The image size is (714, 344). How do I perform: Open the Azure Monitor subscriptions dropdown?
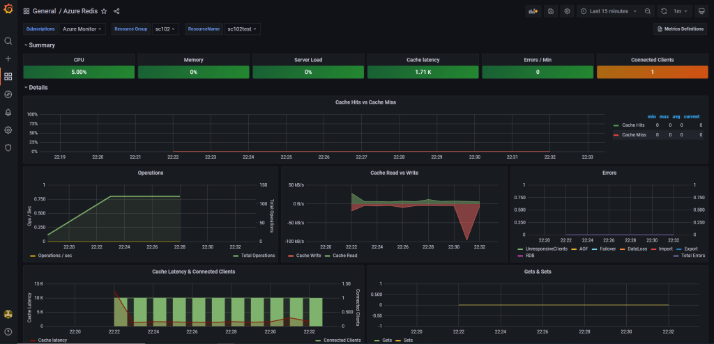[82, 29]
